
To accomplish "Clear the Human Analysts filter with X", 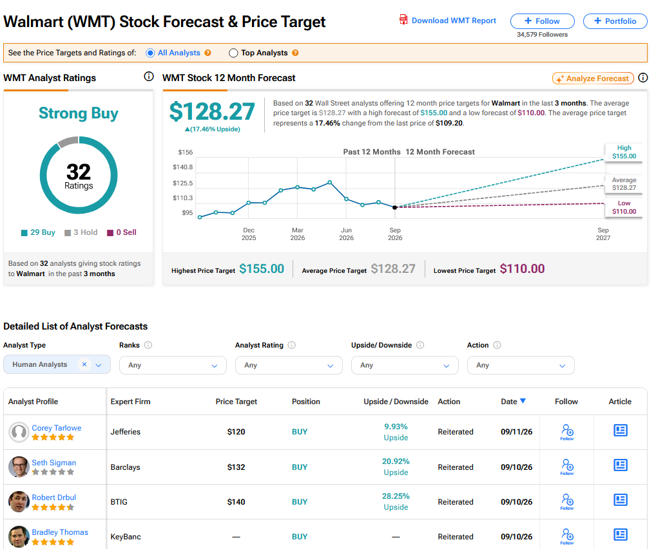I will pos(84,364).
